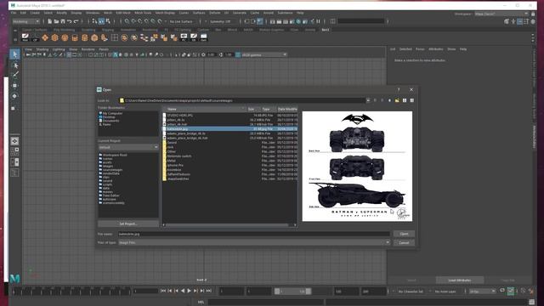Click the playback range slider bar
Image resolution: width=544 pixels, height=306 pixels.
point(292,292)
